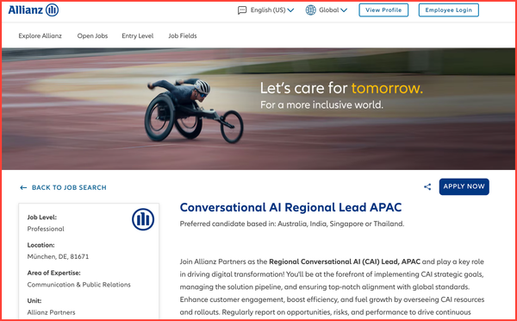Click the 'Preferred candidate based in' line

pyautogui.click(x=292, y=223)
